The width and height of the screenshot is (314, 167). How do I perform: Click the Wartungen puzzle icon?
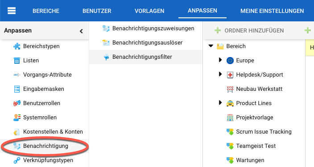[230, 160]
